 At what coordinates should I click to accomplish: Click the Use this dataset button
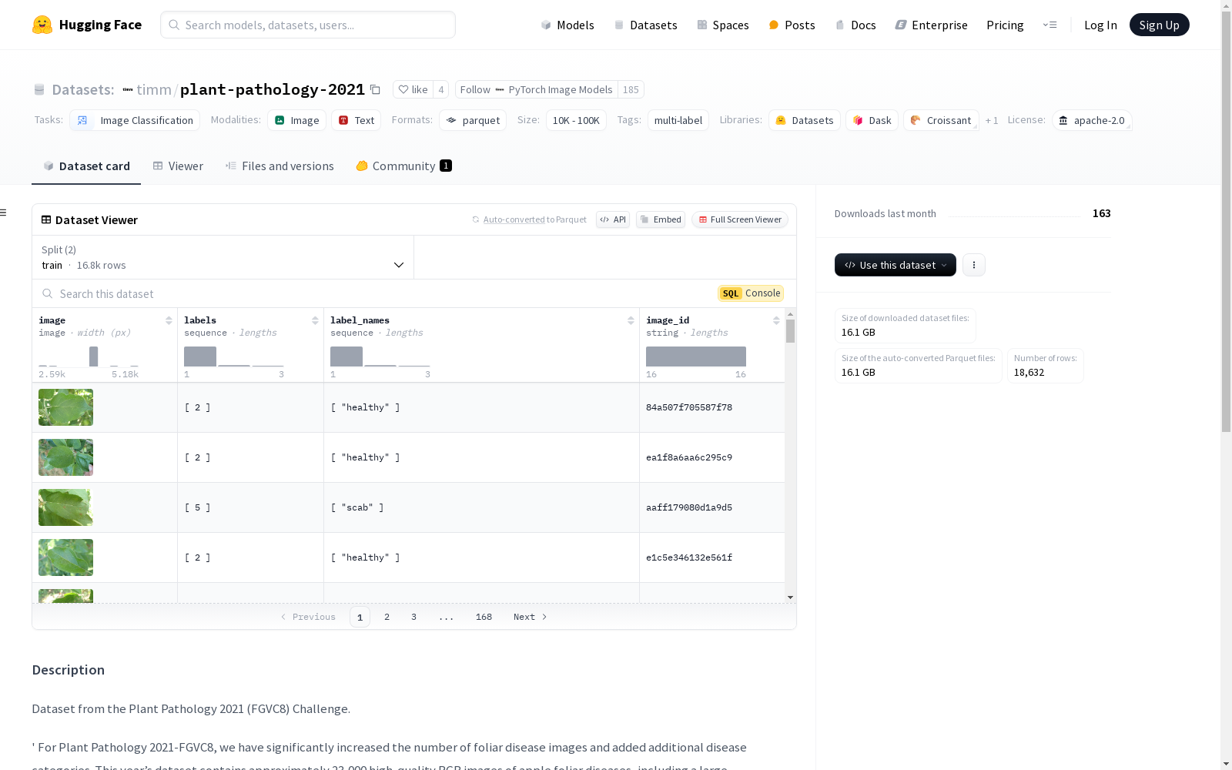click(896, 265)
